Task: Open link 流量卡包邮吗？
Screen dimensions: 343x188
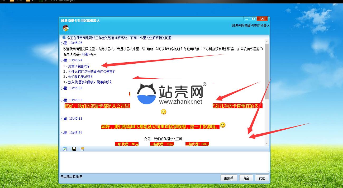Action: point(79,66)
